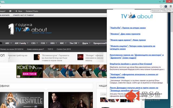Click the Koketna.com banner ad
173x108 pixels.
tap(62, 71)
